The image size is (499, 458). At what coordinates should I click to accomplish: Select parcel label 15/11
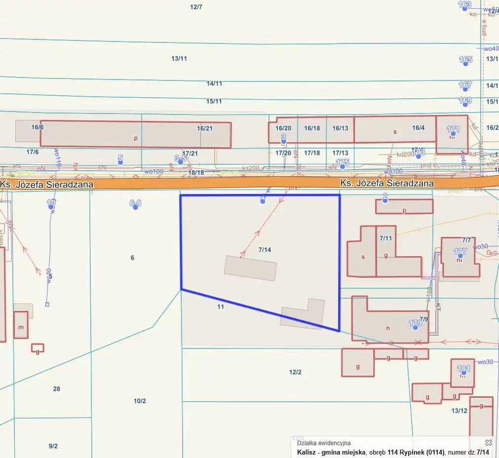click(x=214, y=101)
